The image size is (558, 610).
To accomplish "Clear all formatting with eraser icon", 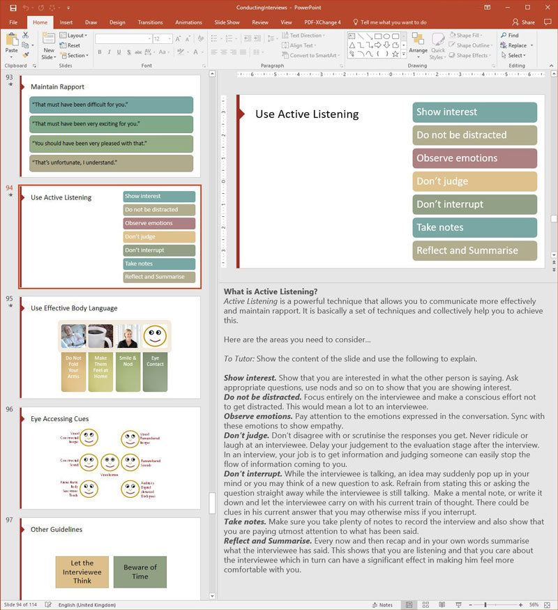I will pos(201,39).
